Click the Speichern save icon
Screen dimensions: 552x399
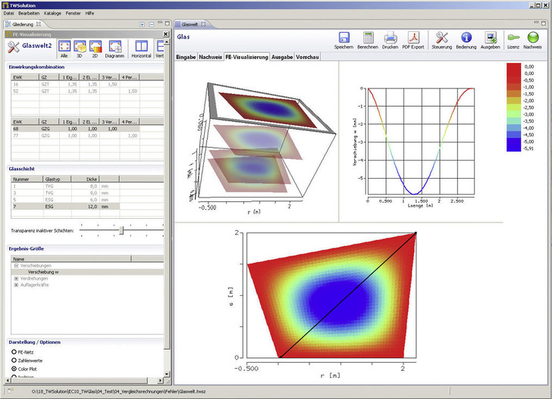click(343, 38)
